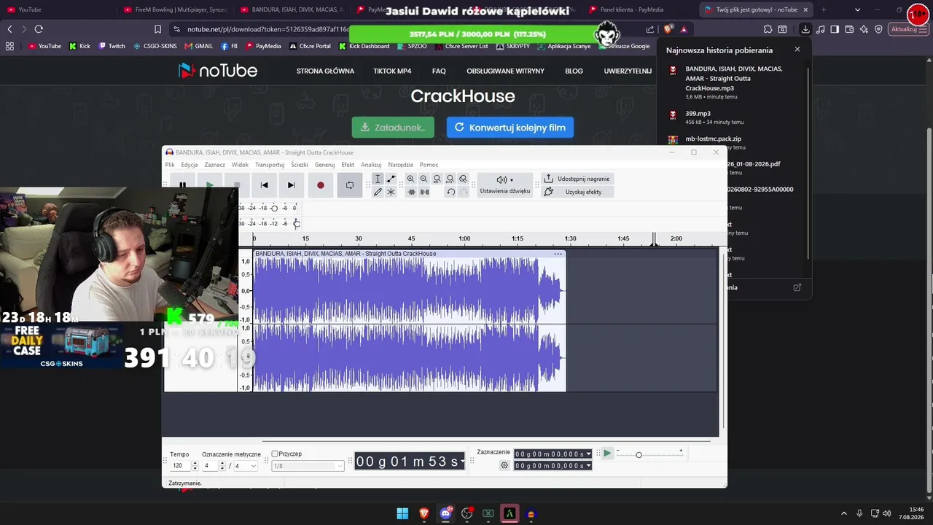Fit project to width zoom icon

pyautogui.click(x=450, y=179)
